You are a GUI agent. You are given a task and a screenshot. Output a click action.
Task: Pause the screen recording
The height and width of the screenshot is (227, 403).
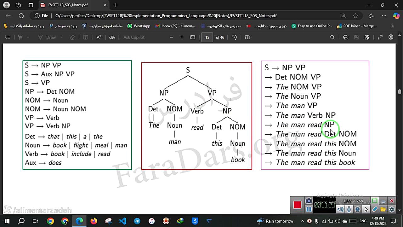point(309,209)
